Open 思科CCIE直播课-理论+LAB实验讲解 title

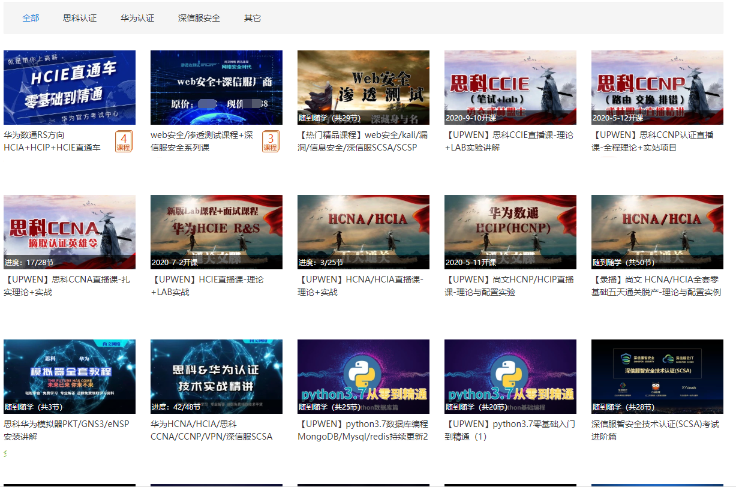coord(509,142)
